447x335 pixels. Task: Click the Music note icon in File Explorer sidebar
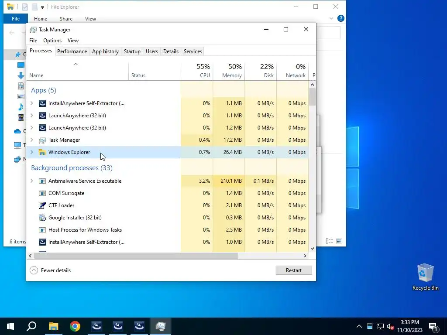(21, 107)
